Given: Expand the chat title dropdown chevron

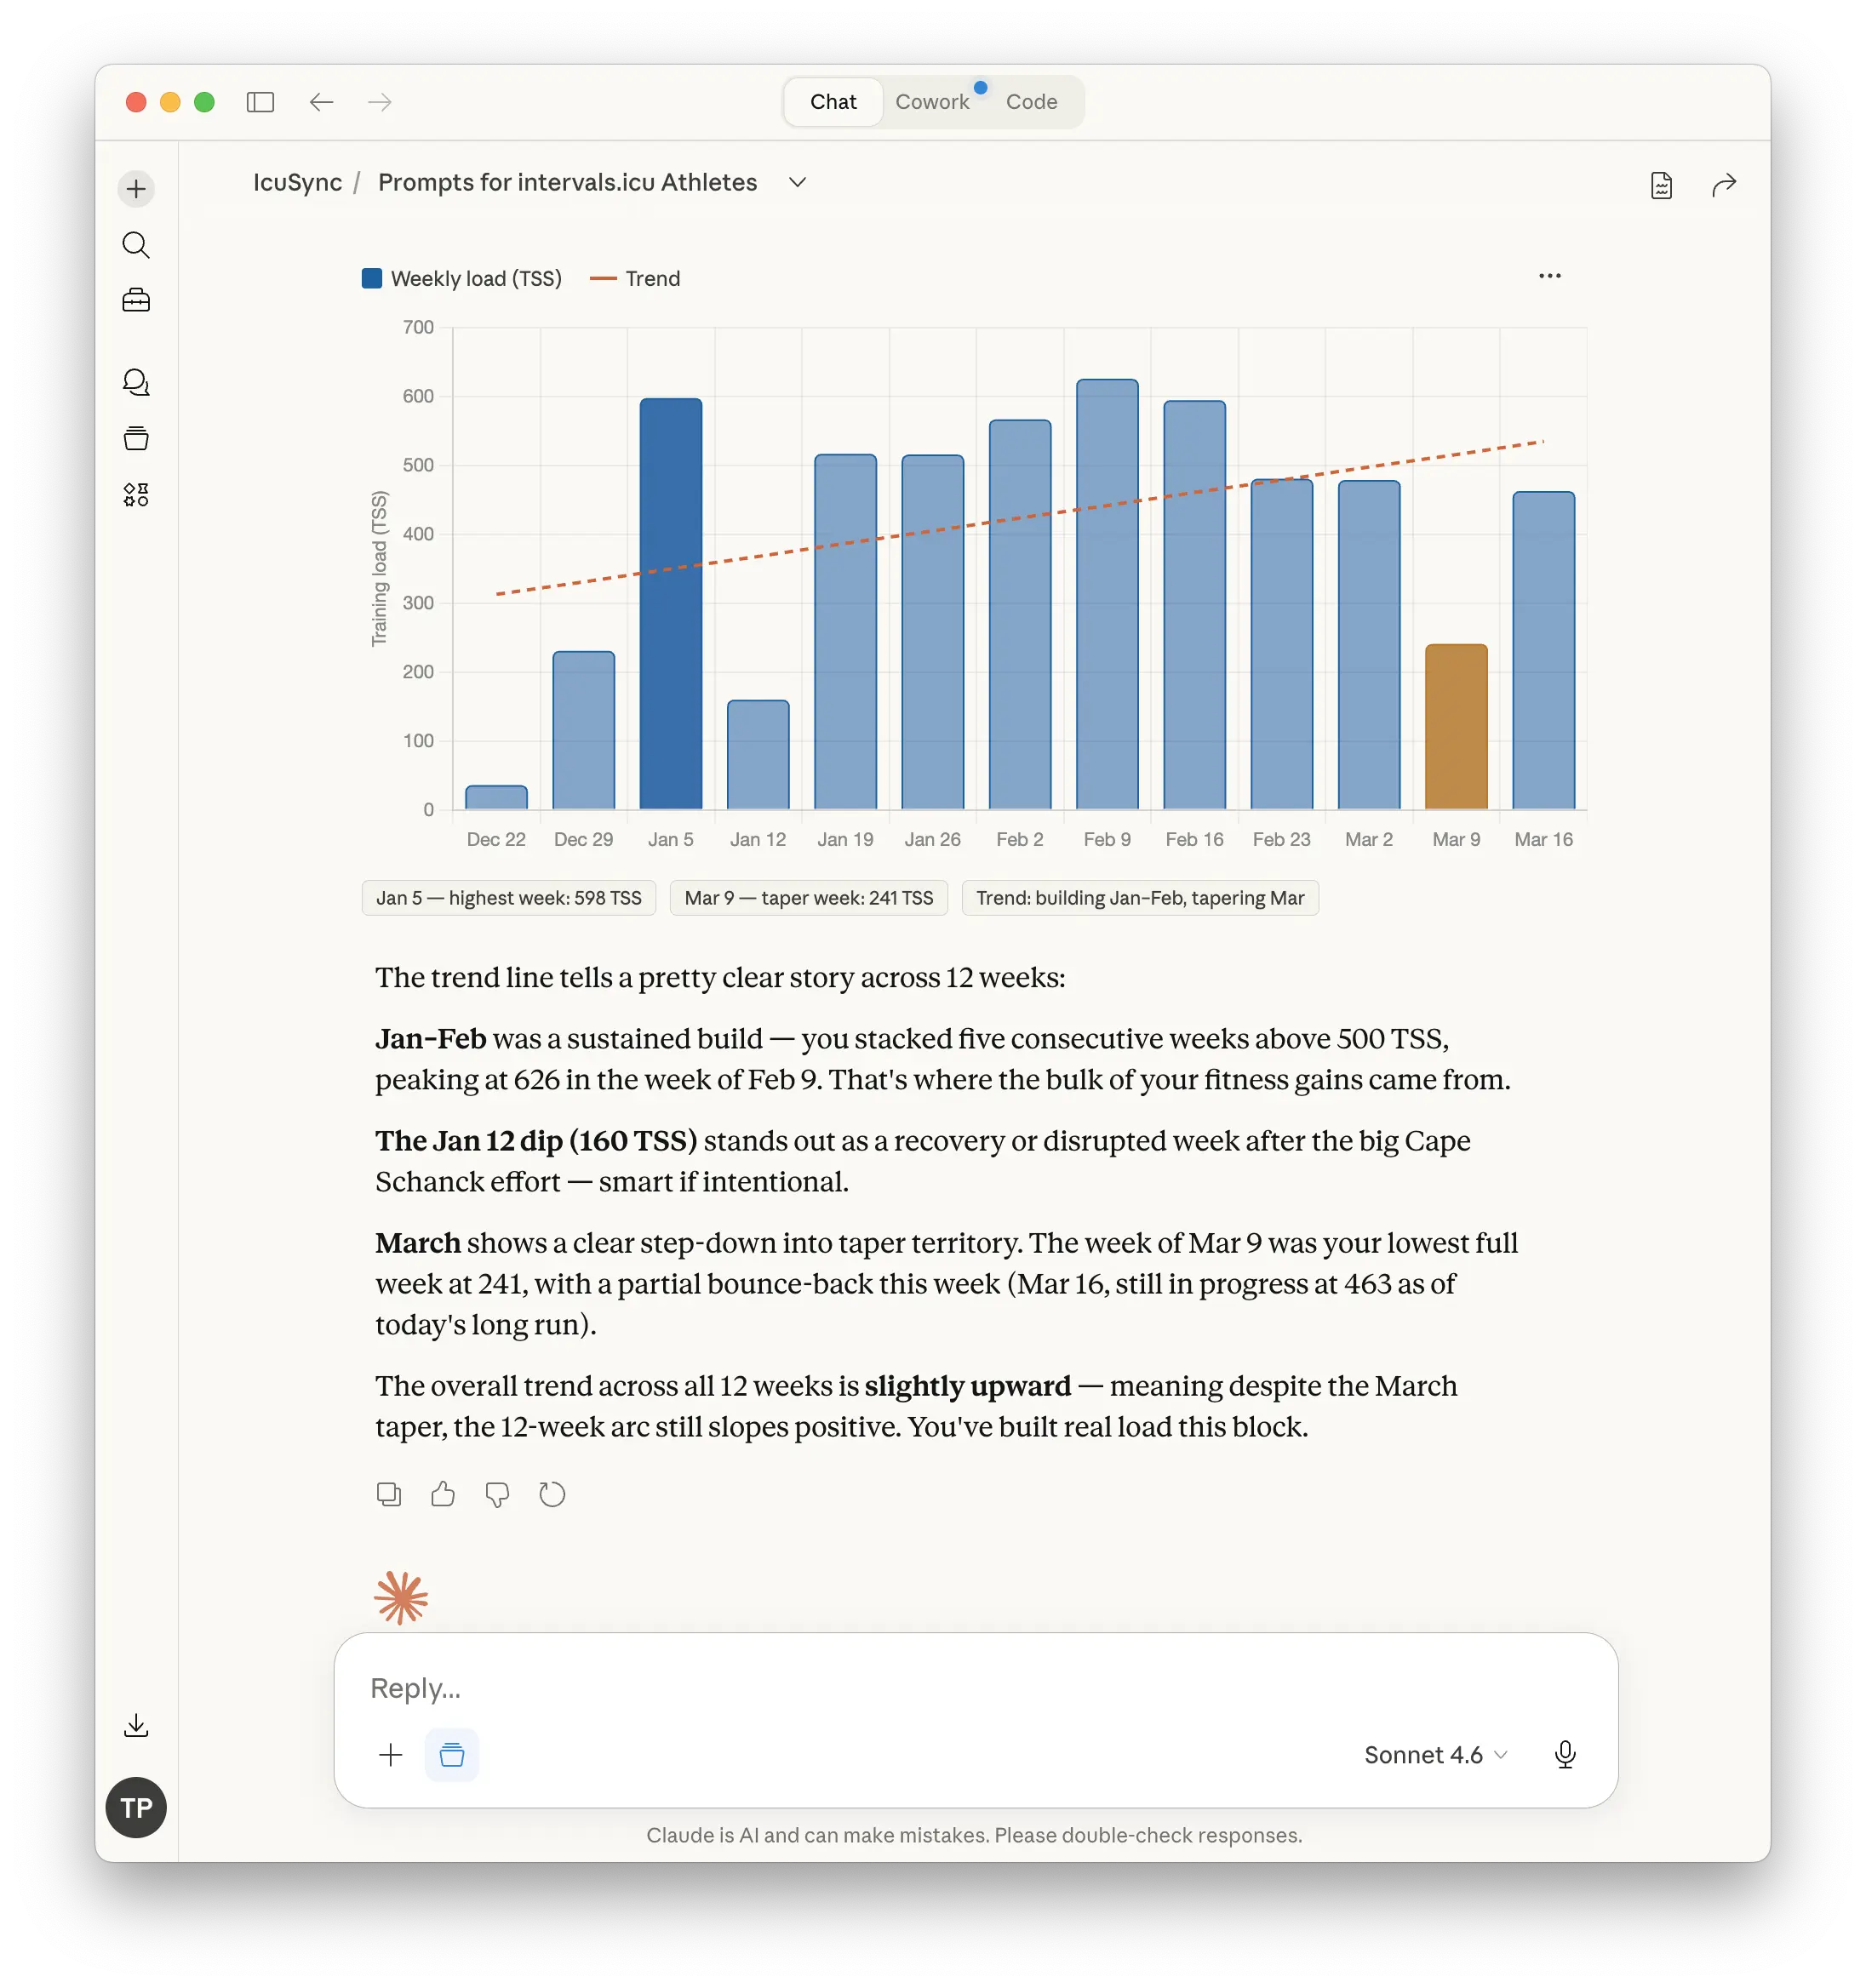Looking at the screenshot, I should click(x=798, y=183).
